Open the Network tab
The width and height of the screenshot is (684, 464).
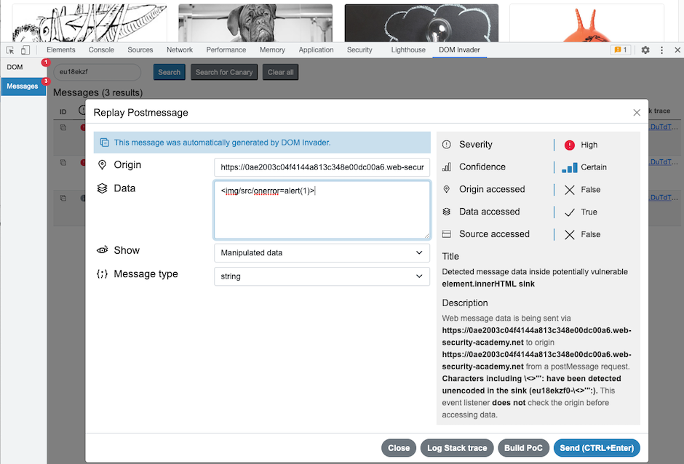[179, 50]
